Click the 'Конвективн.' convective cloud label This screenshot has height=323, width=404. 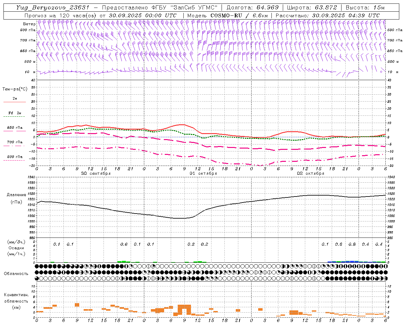tap(16, 295)
